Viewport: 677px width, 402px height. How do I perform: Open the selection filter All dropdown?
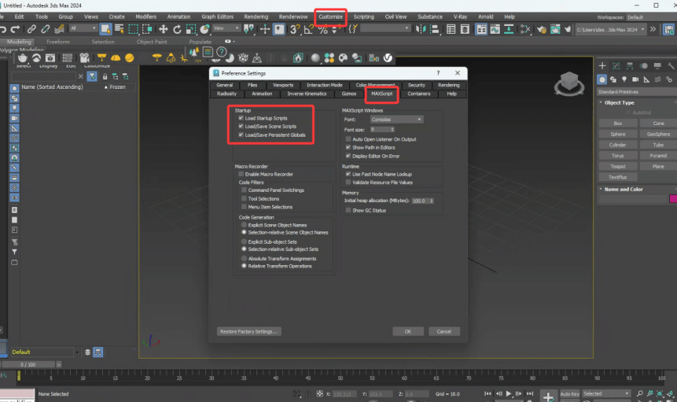click(83, 28)
